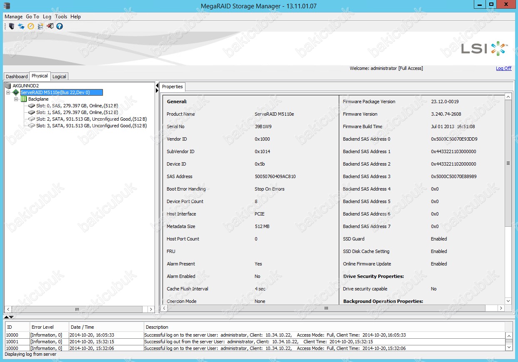Select the Properties tab

click(173, 87)
